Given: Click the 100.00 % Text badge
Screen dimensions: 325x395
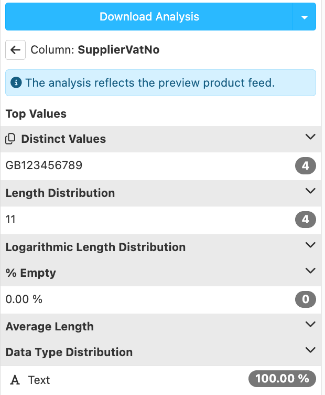Looking at the screenshot, I should pyautogui.click(x=282, y=379).
